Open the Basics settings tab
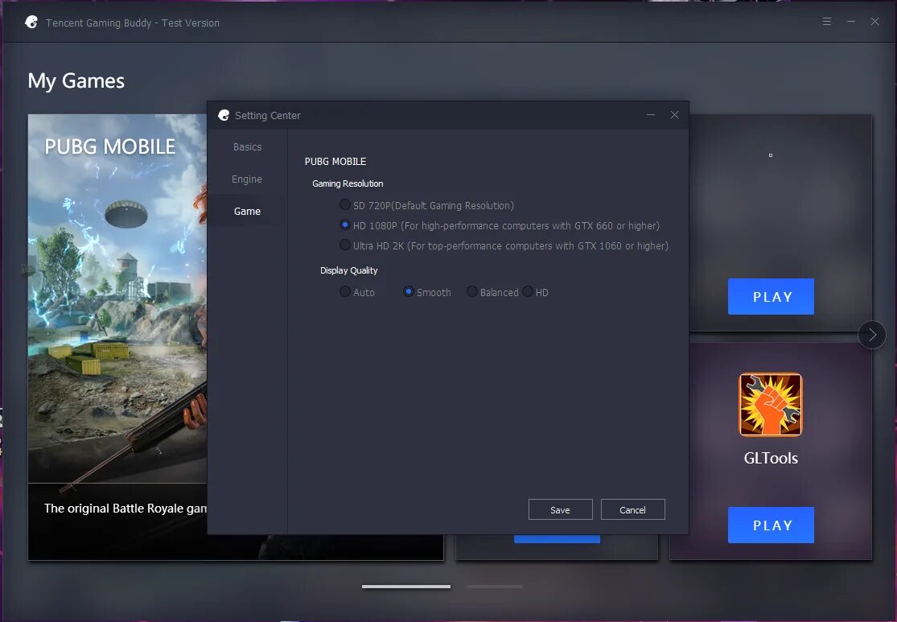897x622 pixels. [247, 147]
